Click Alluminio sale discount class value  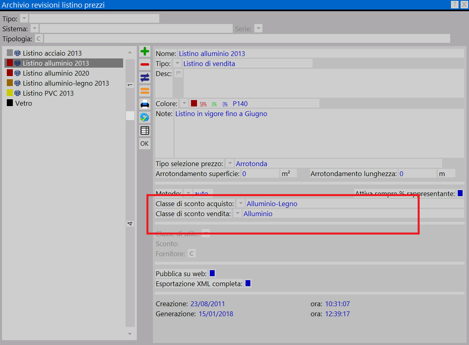(x=258, y=214)
